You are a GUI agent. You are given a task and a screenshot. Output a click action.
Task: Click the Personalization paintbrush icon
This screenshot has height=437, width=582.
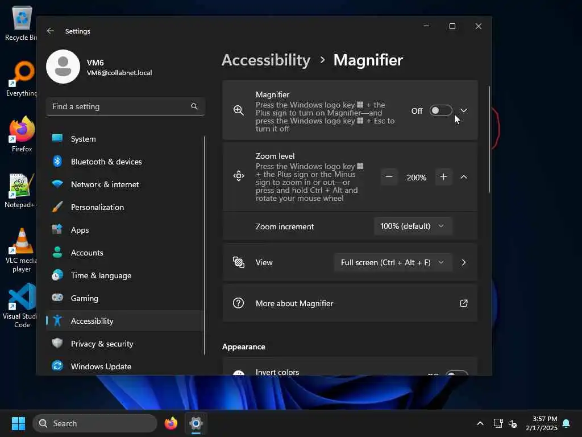coord(57,207)
